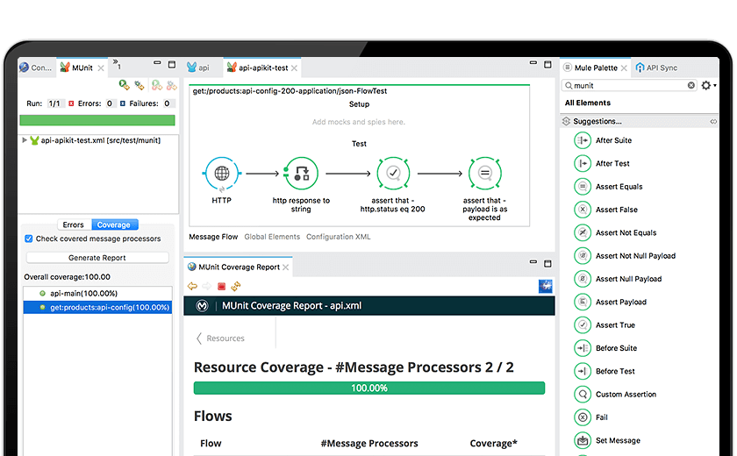This screenshot has height=456, width=737.
Task: Pick the Assert Payload palette element
Action: [x=611, y=302]
